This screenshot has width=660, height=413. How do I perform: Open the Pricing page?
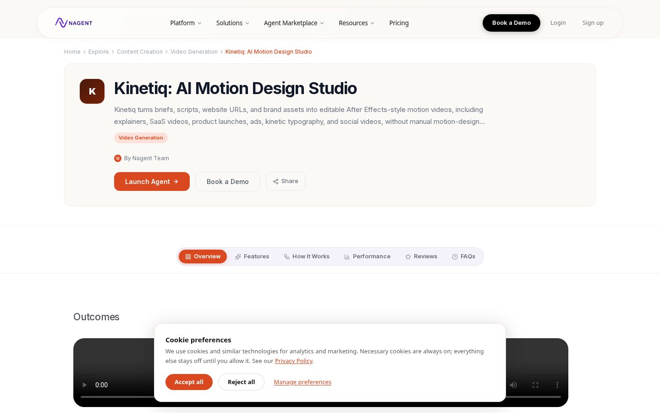point(399,23)
